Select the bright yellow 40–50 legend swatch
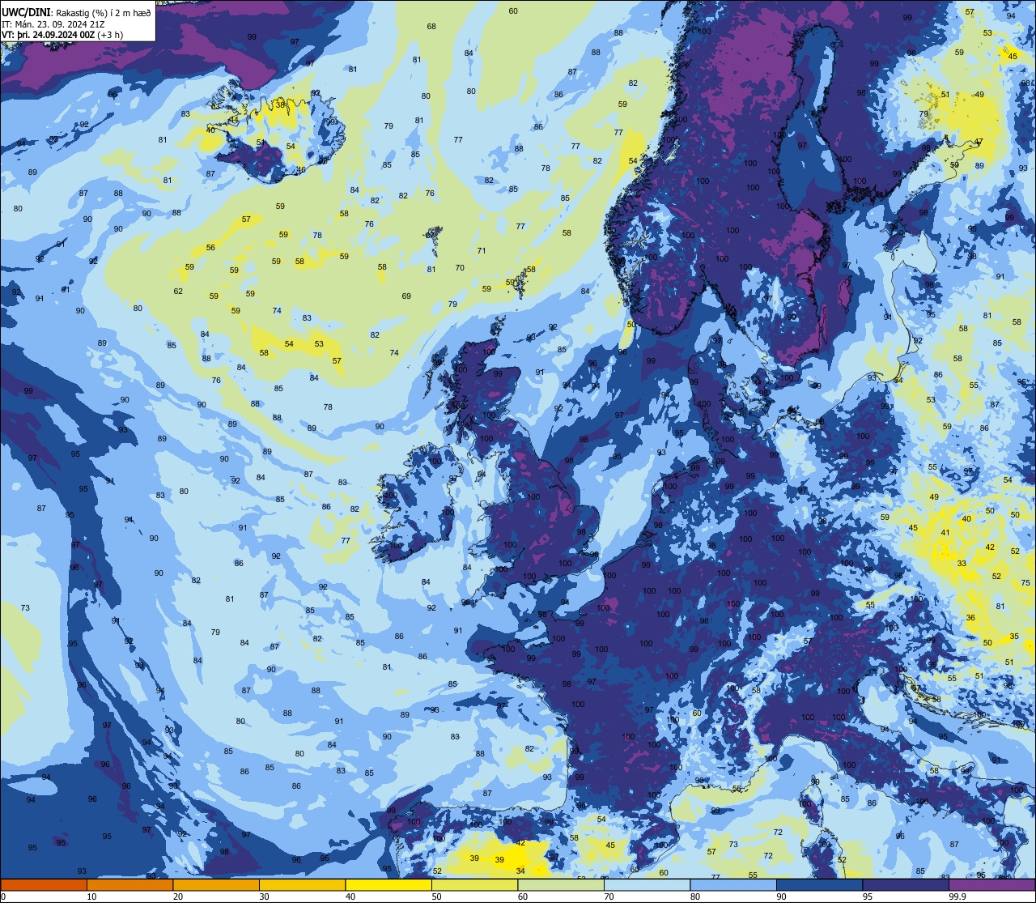 (388, 885)
